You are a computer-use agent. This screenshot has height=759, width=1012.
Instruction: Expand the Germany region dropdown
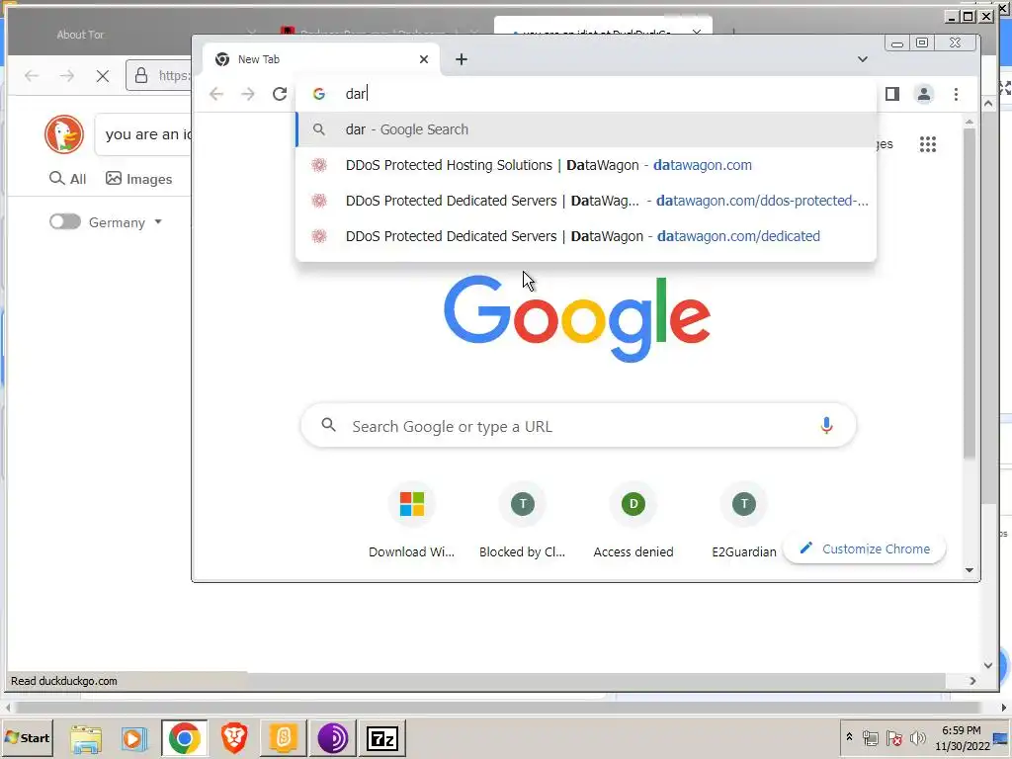pyautogui.click(x=126, y=222)
